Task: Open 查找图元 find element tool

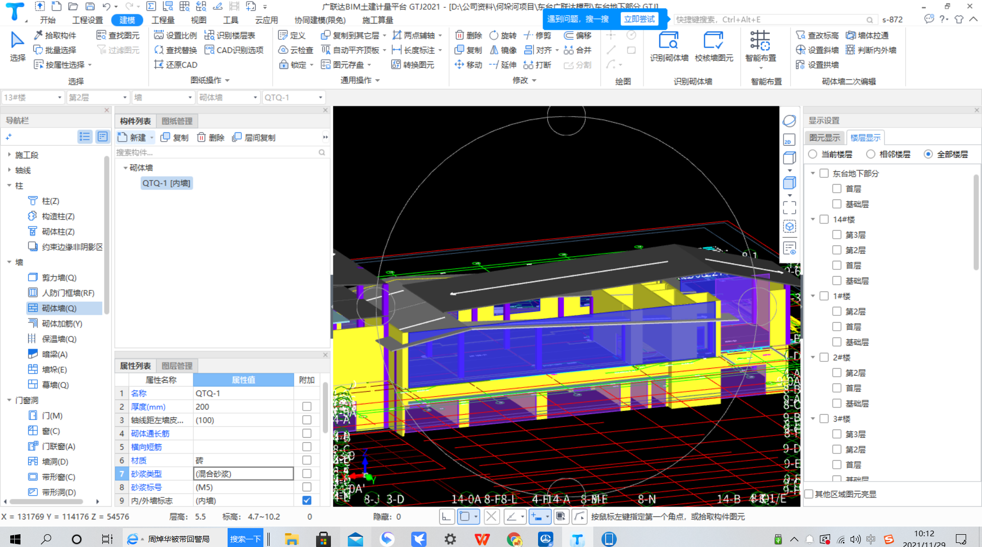Action: (x=118, y=35)
